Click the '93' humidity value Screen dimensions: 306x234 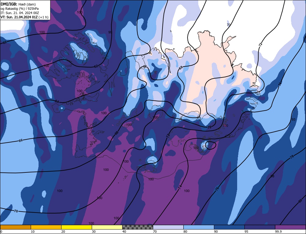(293, 119)
